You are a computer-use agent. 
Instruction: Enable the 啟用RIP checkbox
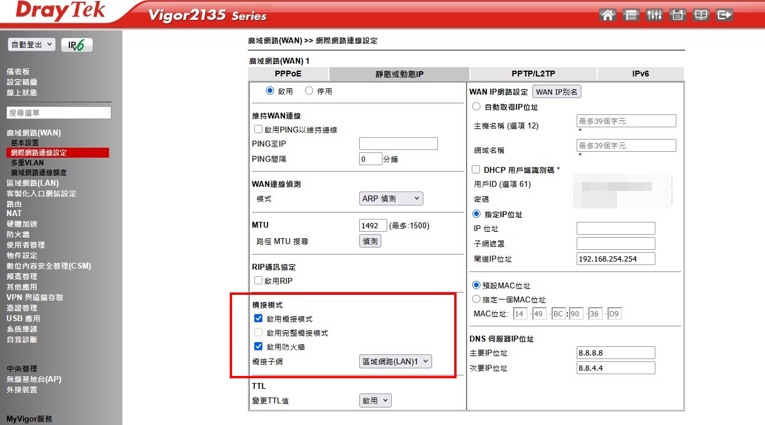(x=258, y=281)
